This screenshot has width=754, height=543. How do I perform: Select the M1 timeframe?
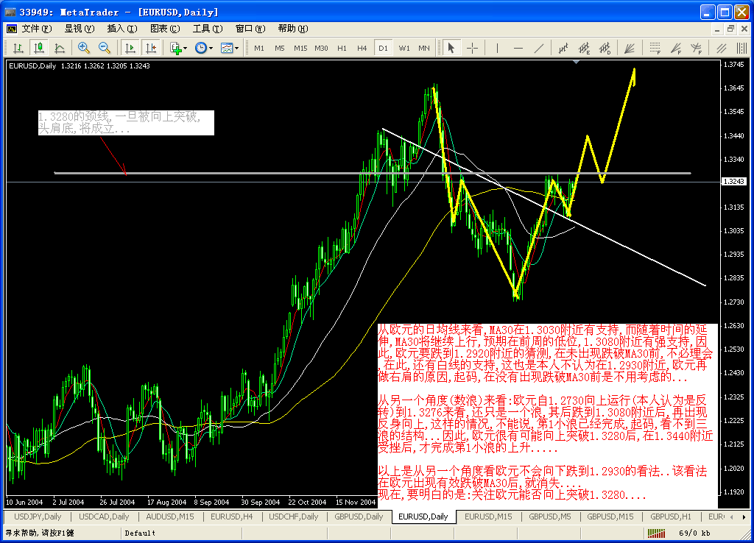pos(259,48)
